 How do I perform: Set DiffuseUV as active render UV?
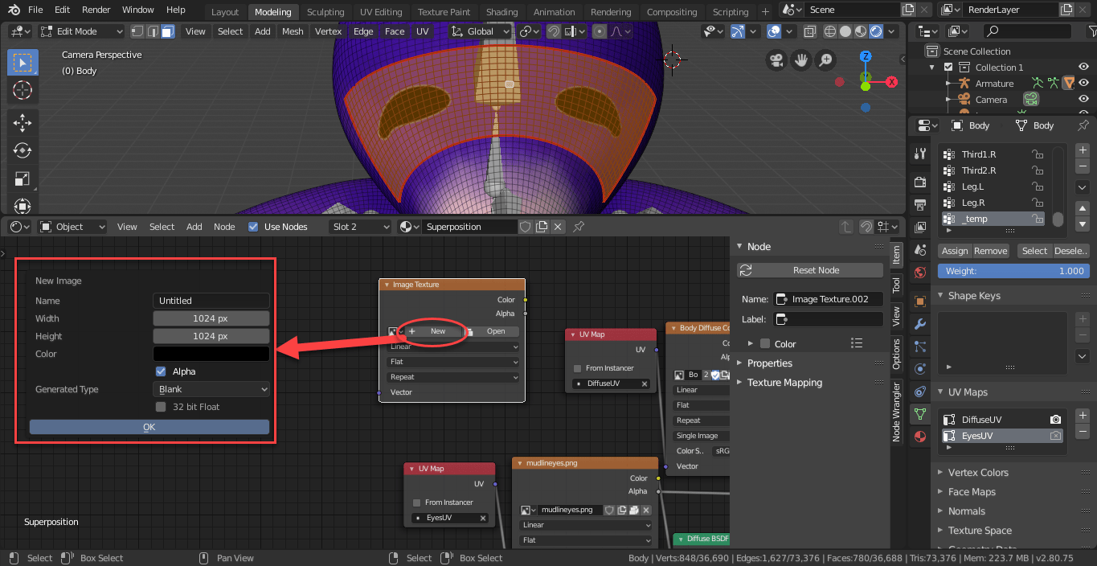[1056, 420]
